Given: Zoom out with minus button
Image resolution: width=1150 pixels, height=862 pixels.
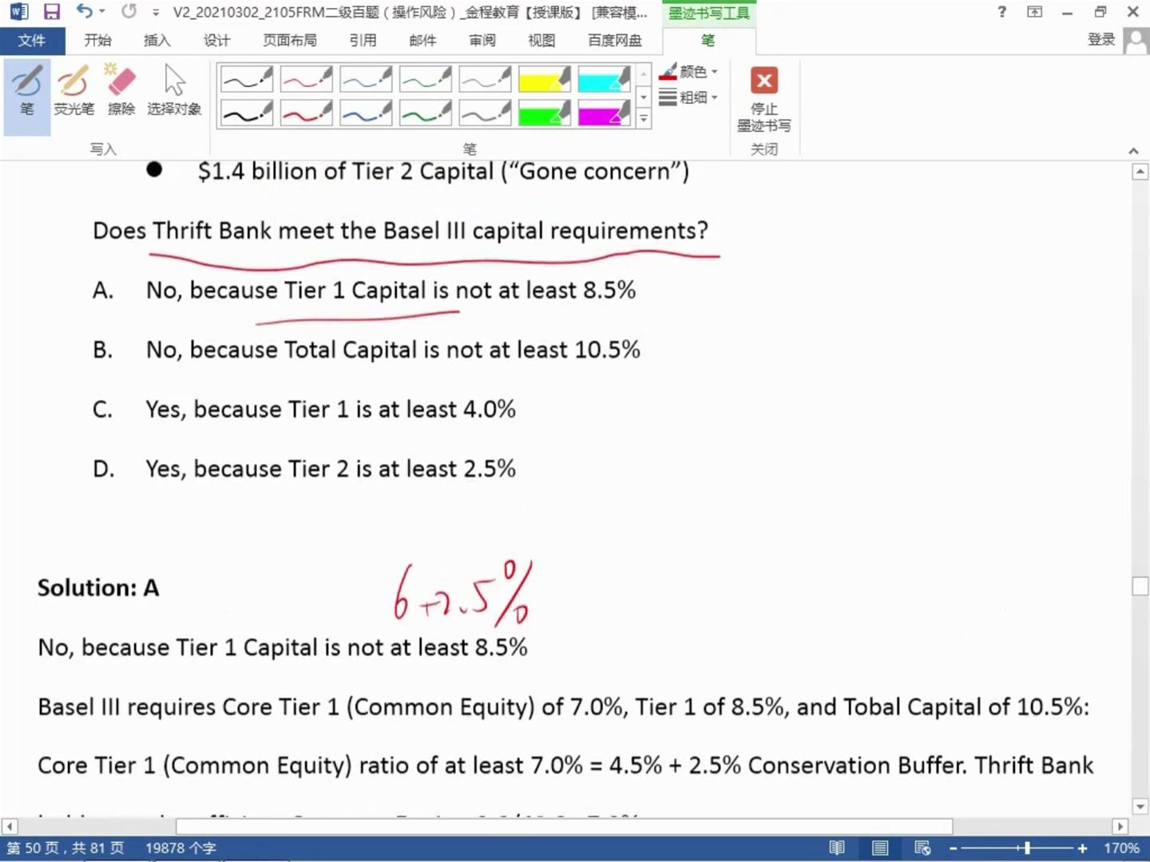Looking at the screenshot, I should click(953, 848).
